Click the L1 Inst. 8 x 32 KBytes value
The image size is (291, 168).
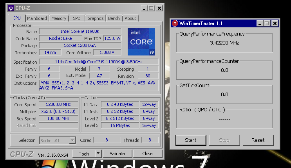pyautogui.click(x=120, y=111)
